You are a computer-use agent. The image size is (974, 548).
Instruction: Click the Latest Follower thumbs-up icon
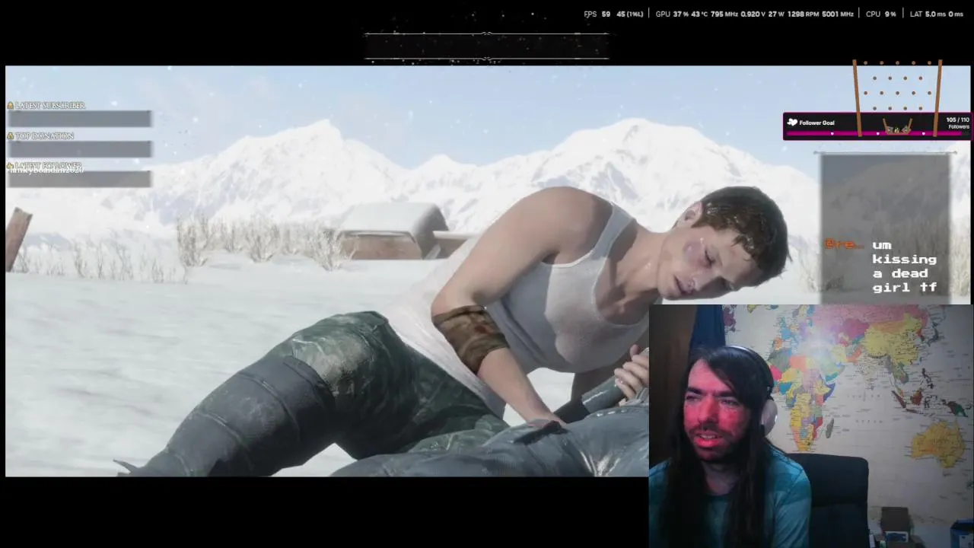pos(11,165)
